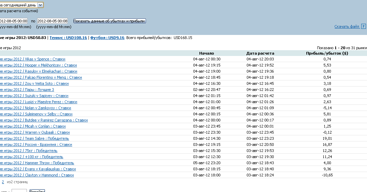367x192 pixels.
Task: Open the Falcao Florentino v Meng link
Action: point(41,77)
